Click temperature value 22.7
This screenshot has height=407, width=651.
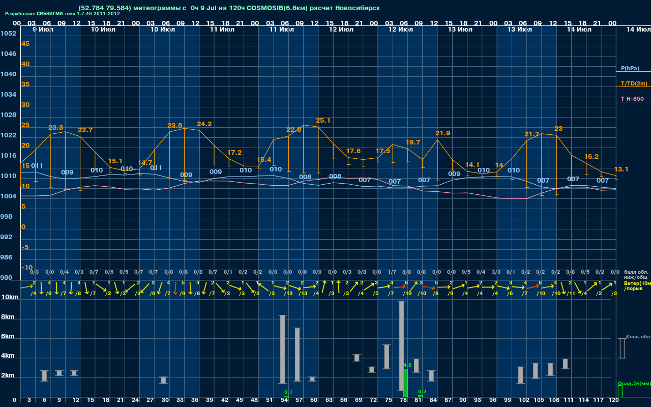pos(85,130)
